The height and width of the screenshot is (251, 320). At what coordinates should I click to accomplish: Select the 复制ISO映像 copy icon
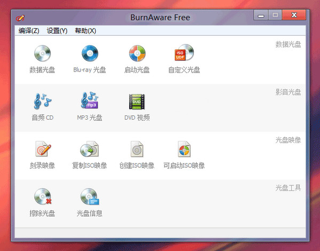[90, 149]
